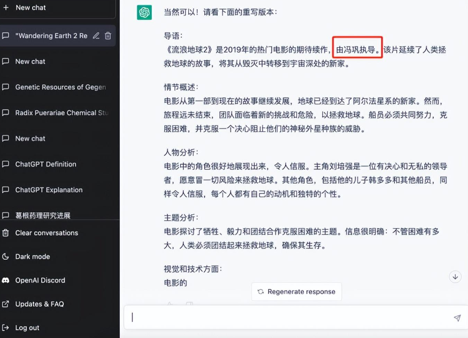
Task: Click the 视觉和技术方面 heading text
Action: pos(193,269)
